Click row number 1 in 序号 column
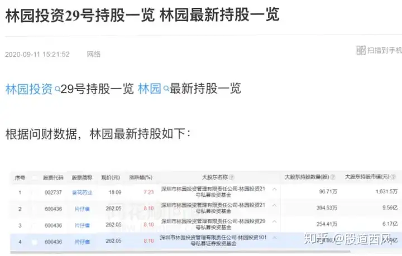Viewport: 402px width, 256px height. [x=20, y=192]
